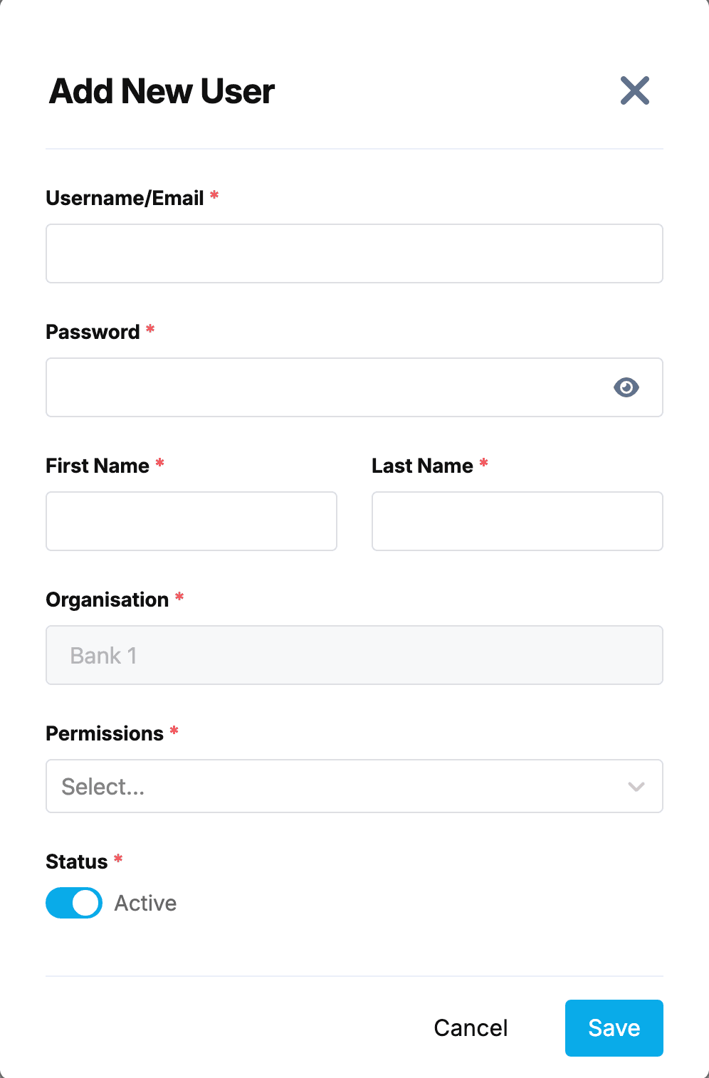The width and height of the screenshot is (709, 1078).
Task: Toggle the Active status switch
Action: 74,903
